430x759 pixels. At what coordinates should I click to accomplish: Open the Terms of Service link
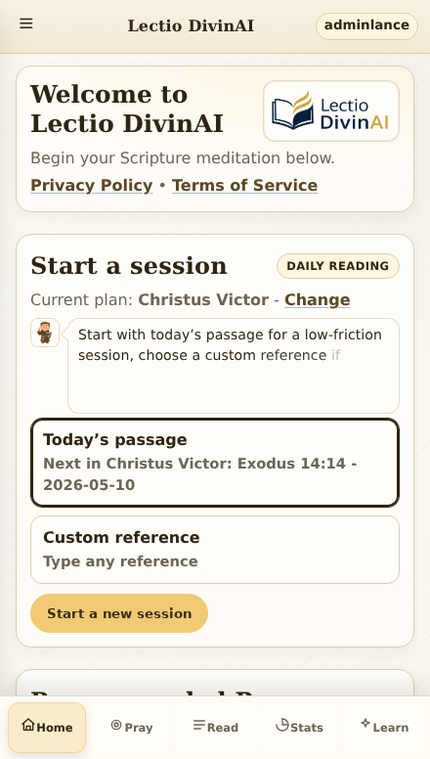[244, 186]
